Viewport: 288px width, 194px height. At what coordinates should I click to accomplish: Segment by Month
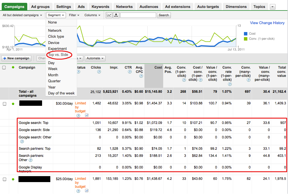pos(53,75)
